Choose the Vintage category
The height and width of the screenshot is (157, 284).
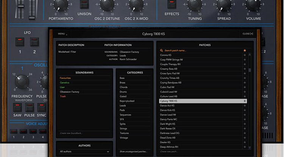[x=124, y=138]
